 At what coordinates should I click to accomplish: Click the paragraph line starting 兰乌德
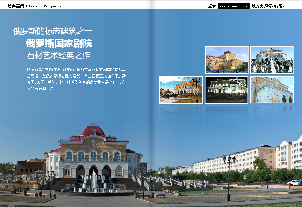pos(76,76)
